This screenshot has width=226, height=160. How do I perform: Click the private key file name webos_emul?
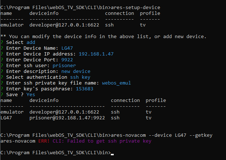pos(116,83)
